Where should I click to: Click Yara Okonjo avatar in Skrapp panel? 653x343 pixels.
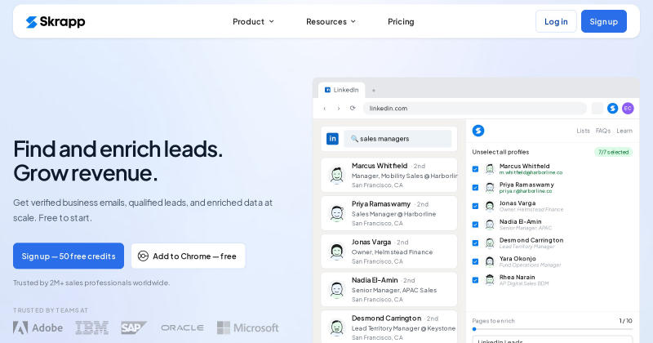tap(490, 261)
